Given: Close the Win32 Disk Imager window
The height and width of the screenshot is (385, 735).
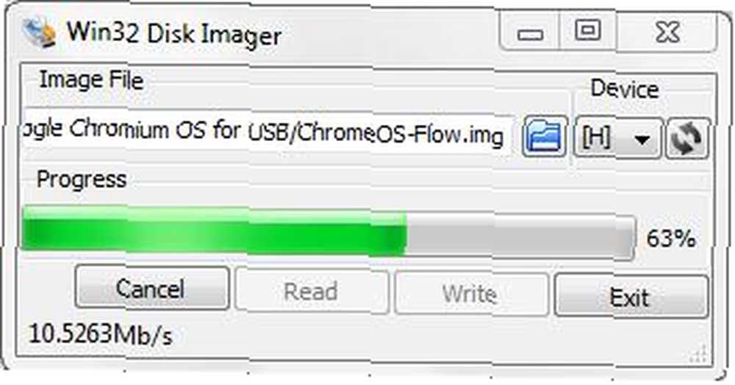Looking at the screenshot, I should [667, 32].
